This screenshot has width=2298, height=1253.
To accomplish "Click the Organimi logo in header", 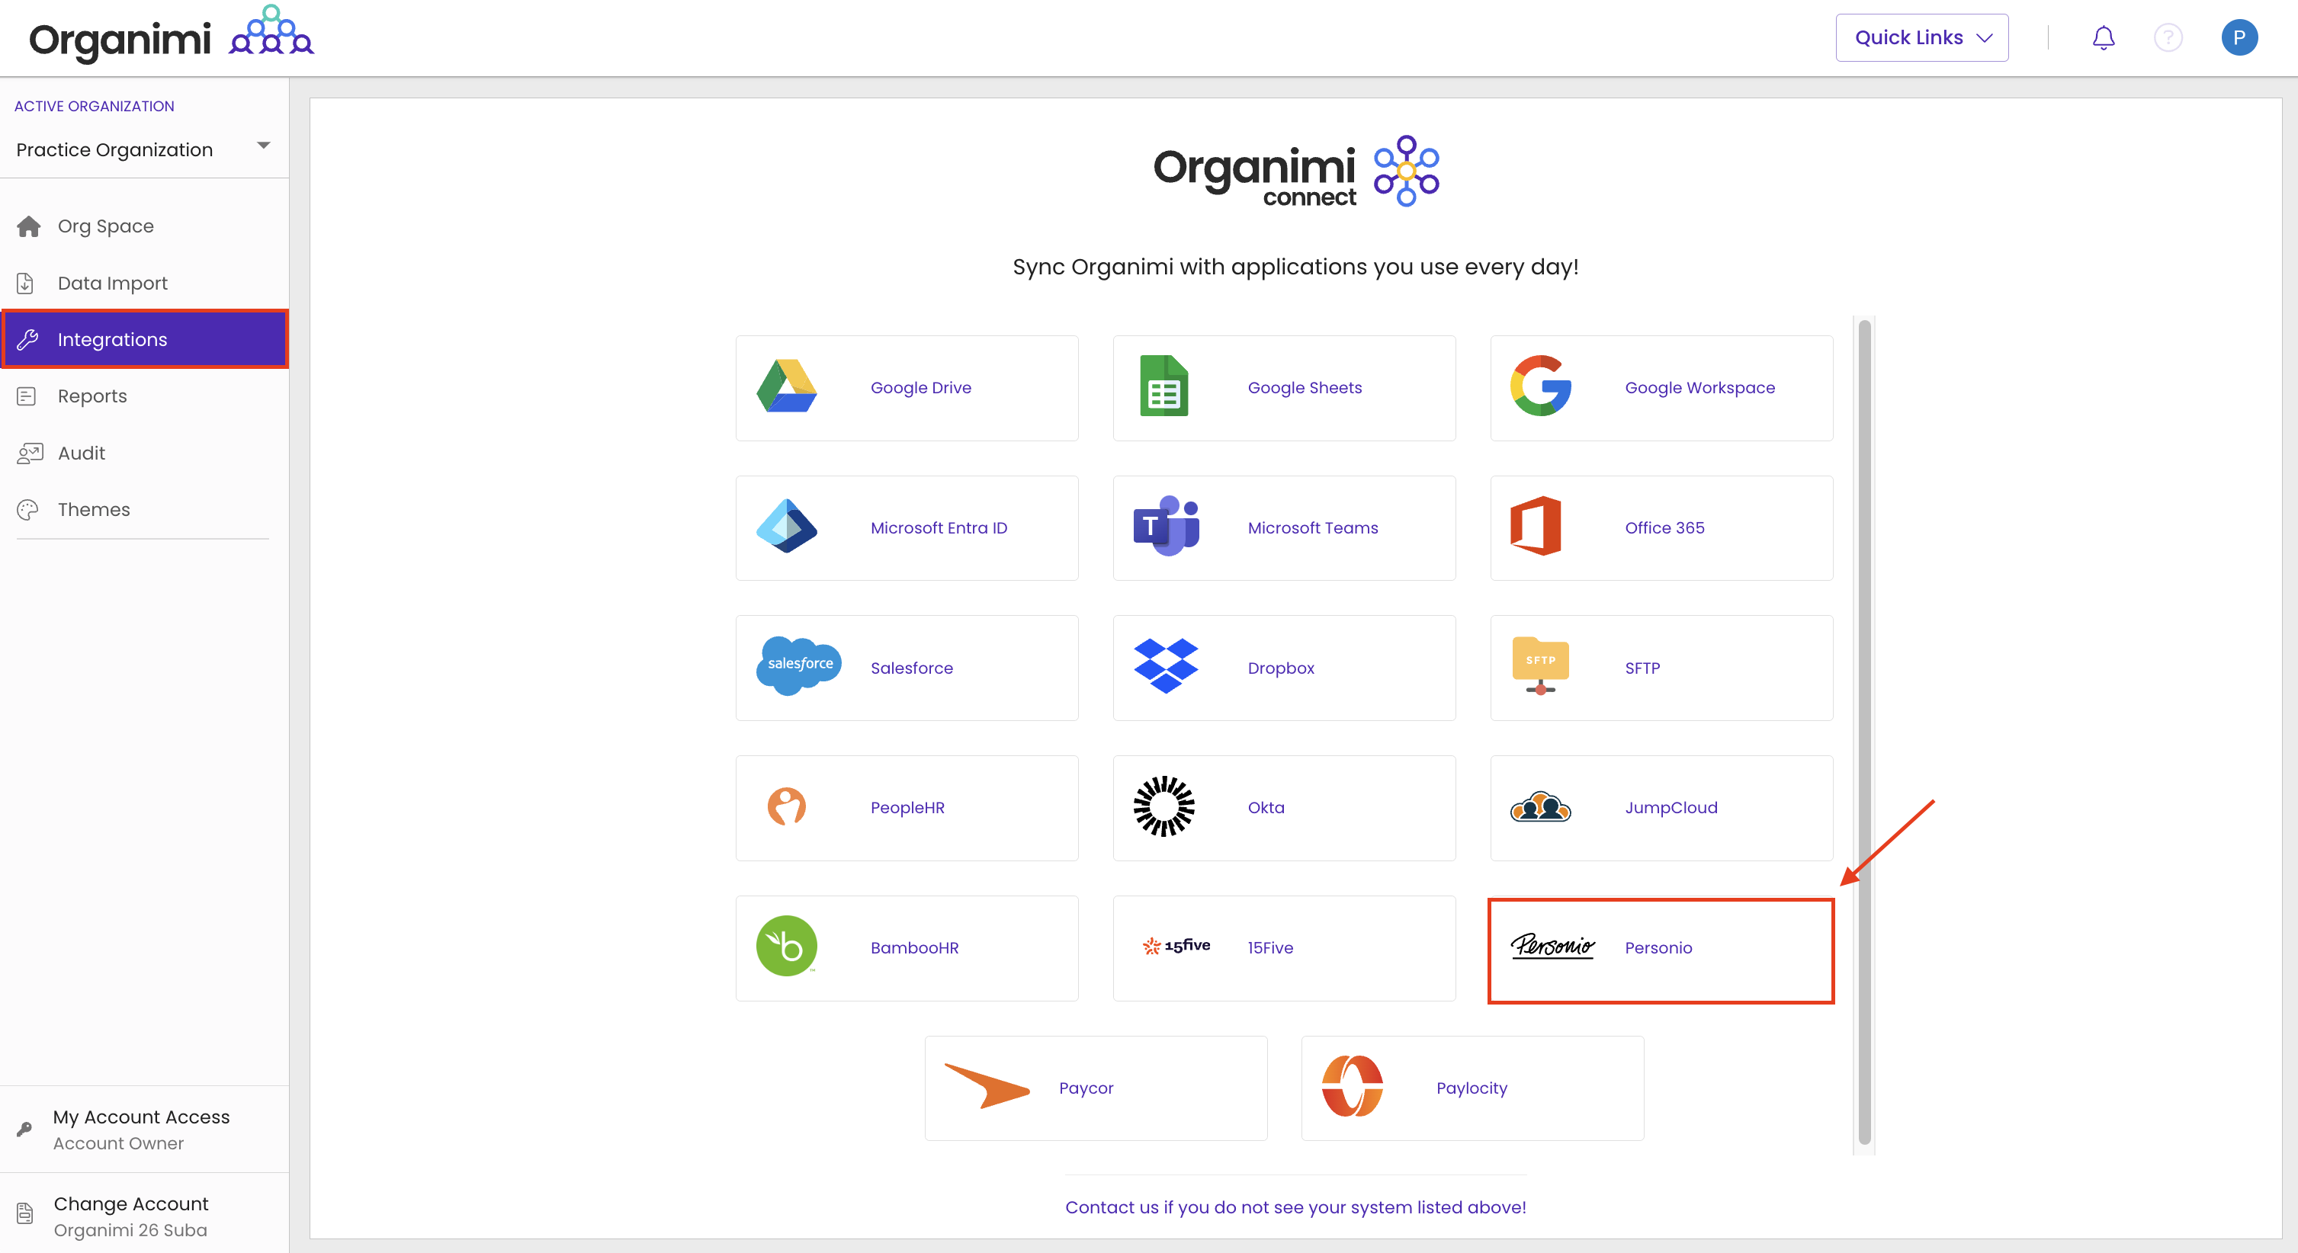I will click(x=172, y=36).
